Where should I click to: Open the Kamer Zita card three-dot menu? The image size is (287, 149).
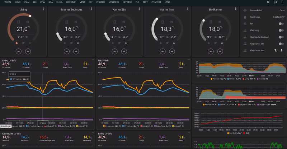point(139,9)
